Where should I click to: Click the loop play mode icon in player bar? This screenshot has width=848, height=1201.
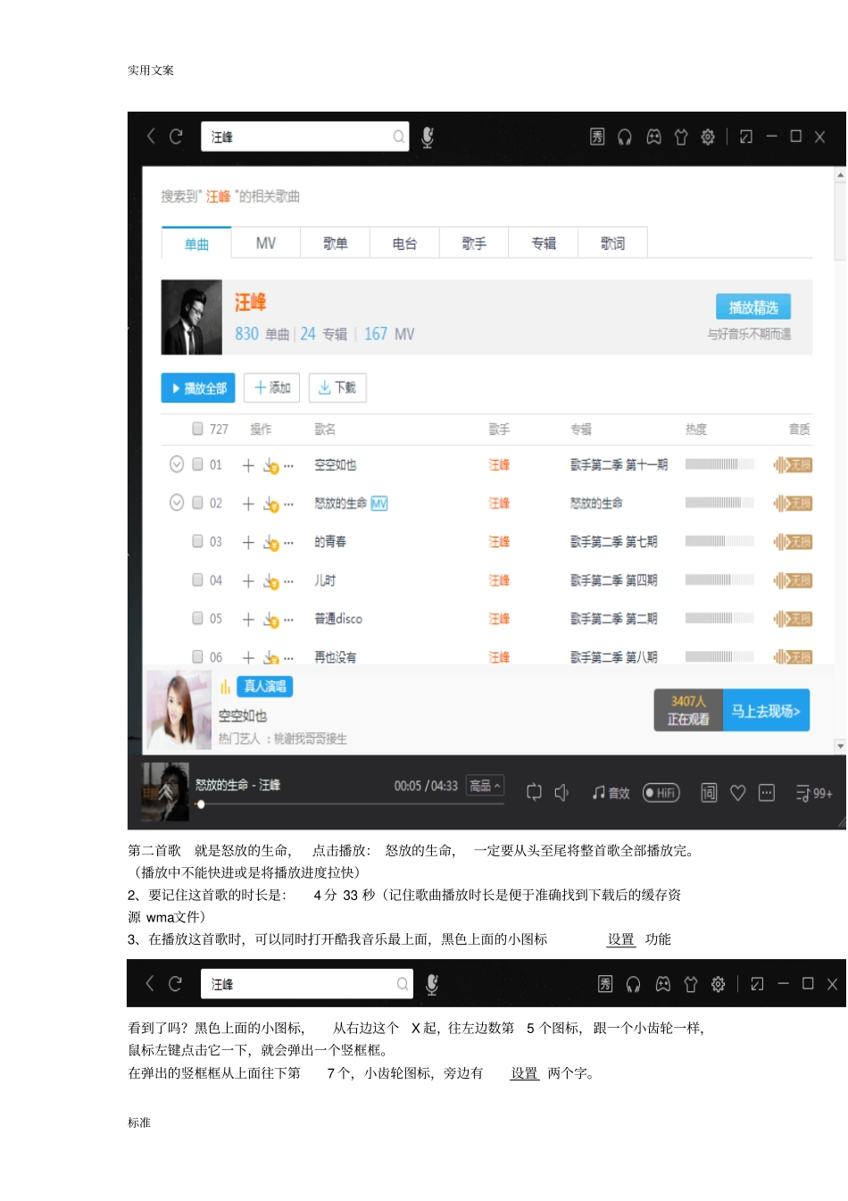(534, 792)
